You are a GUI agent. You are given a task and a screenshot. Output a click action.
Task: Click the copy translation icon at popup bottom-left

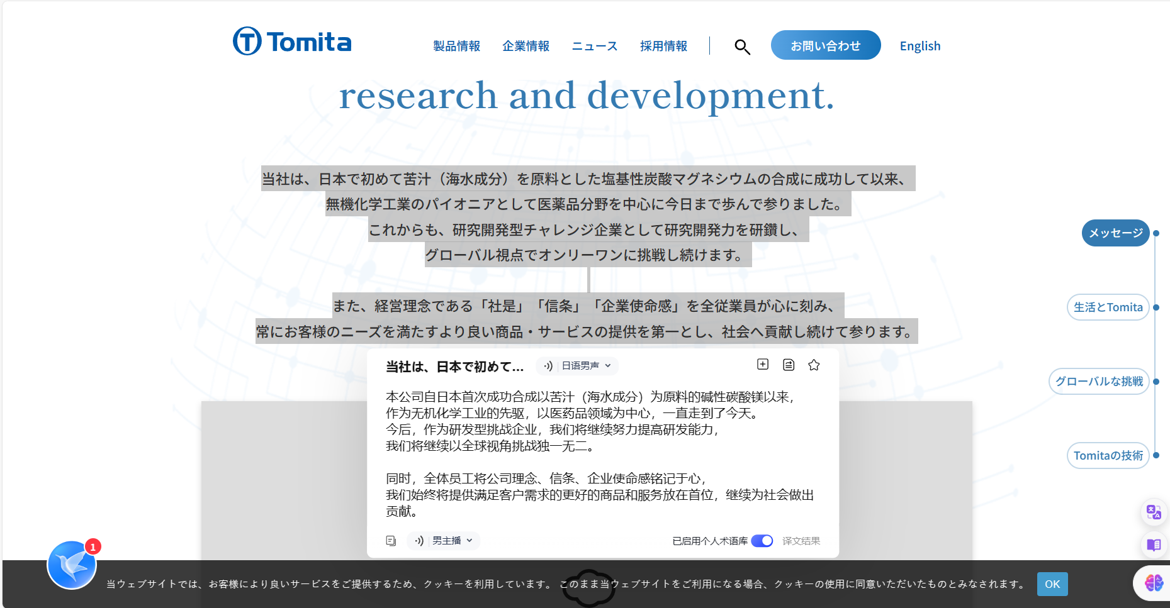[391, 541]
